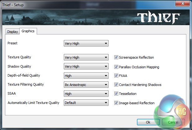Toggle the FXAA checkbox
This screenshot has width=192, height=130.
(x=116, y=76)
